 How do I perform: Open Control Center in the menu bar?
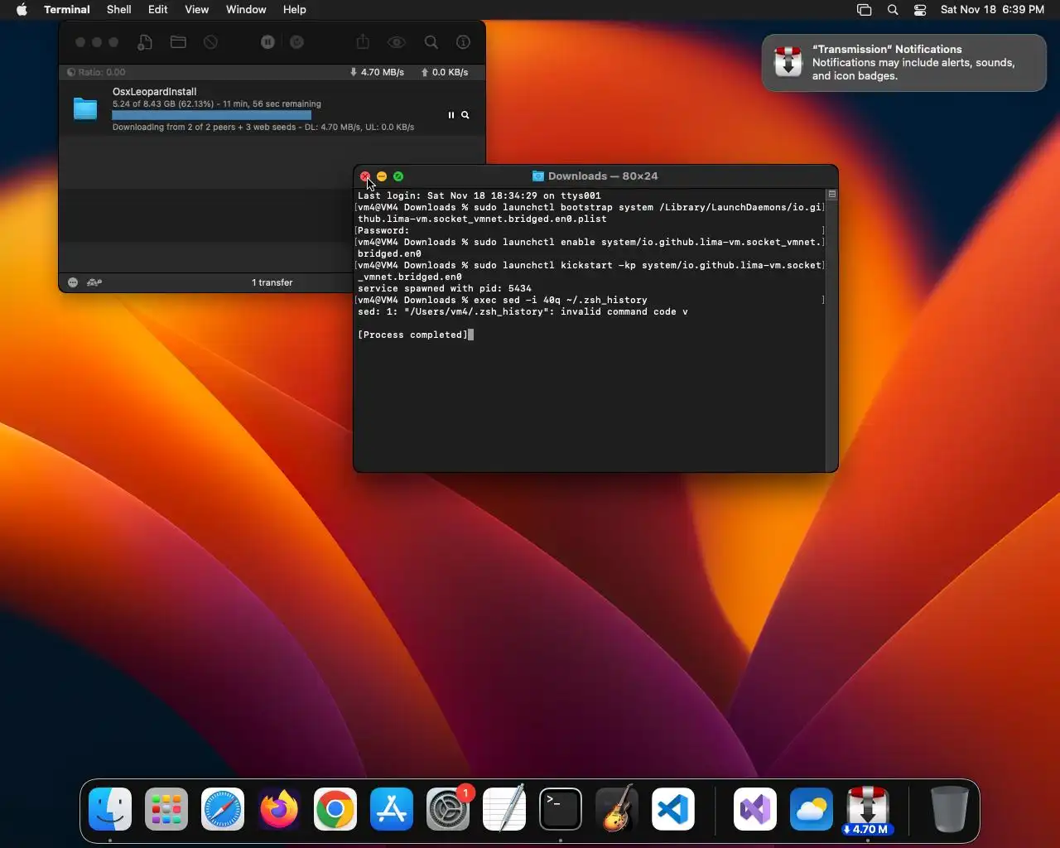pyautogui.click(x=920, y=10)
